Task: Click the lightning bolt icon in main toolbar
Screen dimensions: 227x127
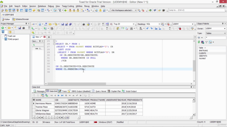Action: click(34, 10)
